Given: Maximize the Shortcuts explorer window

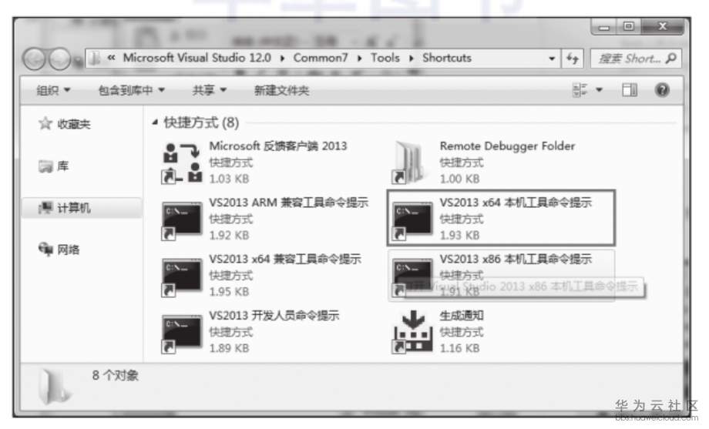Looking at the screenshot, I should [x=629, y=27].
